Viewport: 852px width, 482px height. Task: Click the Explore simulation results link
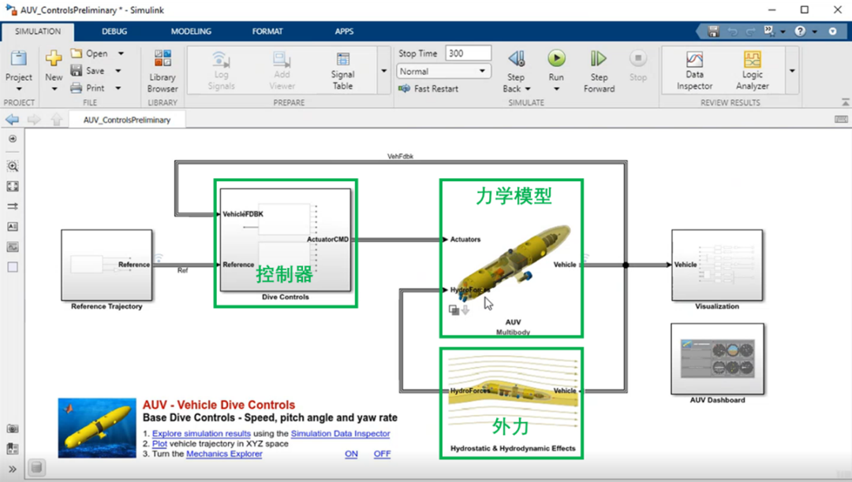tap(201, 433)
